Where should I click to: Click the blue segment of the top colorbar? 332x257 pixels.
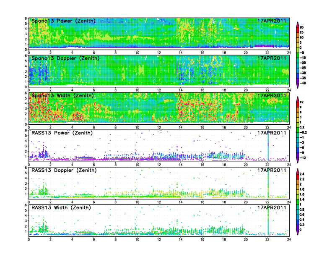(x=298, y=76)
